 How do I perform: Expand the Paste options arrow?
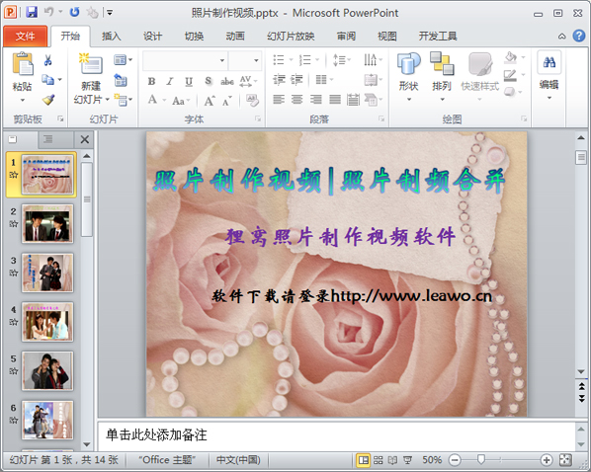tap(23, 100)
